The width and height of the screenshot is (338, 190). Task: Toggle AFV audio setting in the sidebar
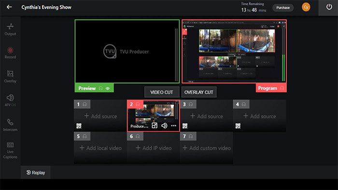click(10, 100)
